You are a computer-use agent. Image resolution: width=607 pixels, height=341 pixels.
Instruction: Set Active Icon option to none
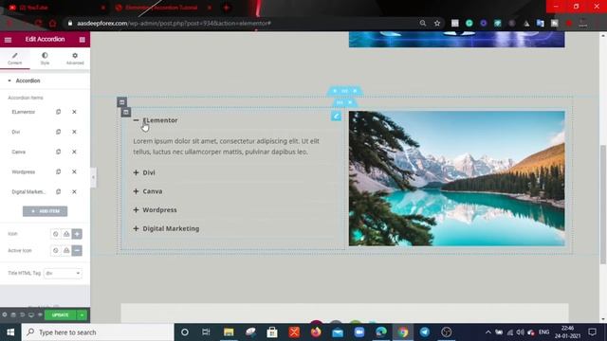(x=56, y=250)
